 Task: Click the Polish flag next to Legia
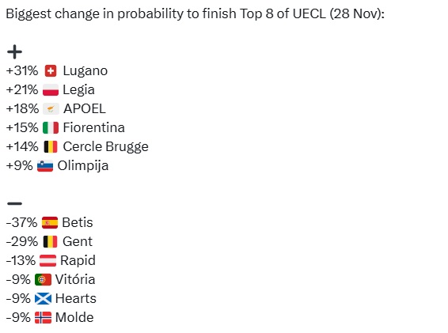coord(51,89)
